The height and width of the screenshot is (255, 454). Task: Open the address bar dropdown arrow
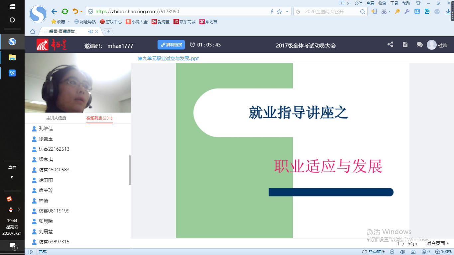[x=287, y=12]
